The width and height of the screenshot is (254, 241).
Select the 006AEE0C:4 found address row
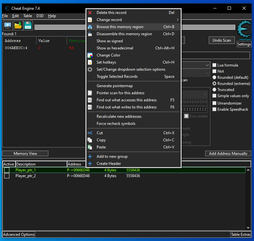coord(16,48)
